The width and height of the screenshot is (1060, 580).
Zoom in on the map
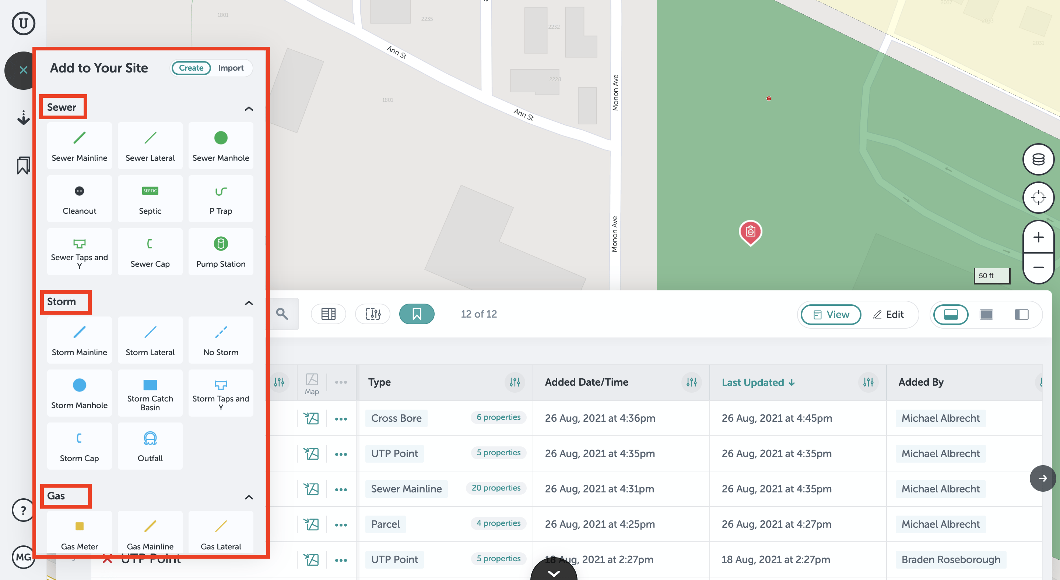tap(1038, 237)
